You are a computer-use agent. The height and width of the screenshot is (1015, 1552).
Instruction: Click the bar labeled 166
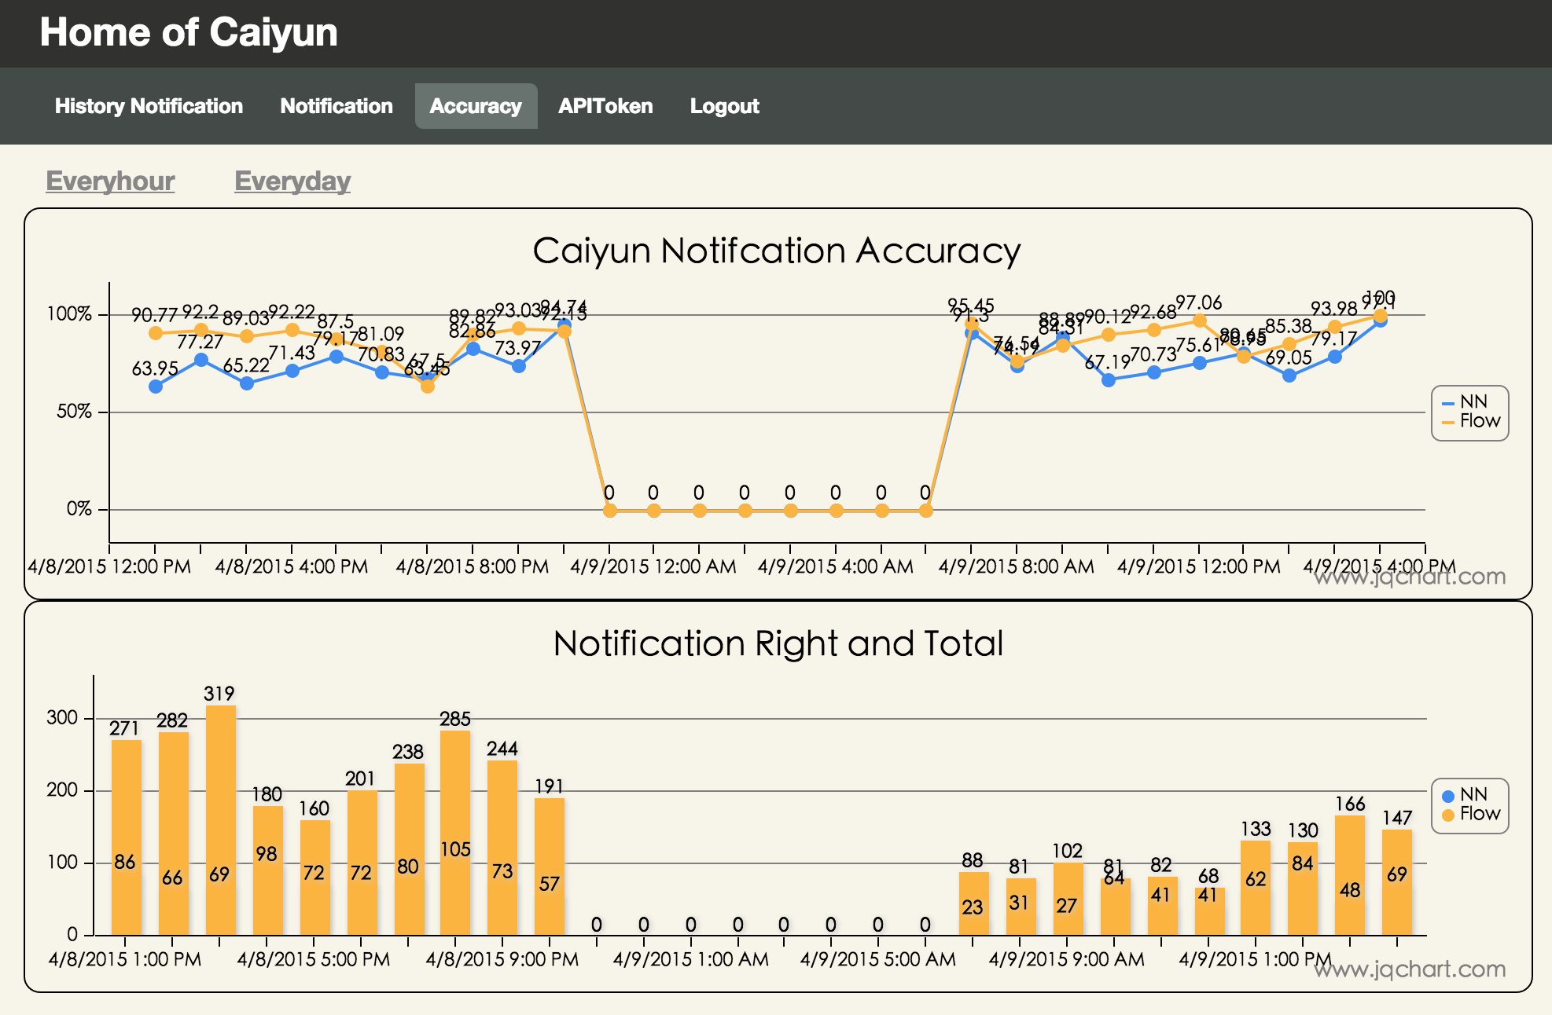pos(1350,874)
